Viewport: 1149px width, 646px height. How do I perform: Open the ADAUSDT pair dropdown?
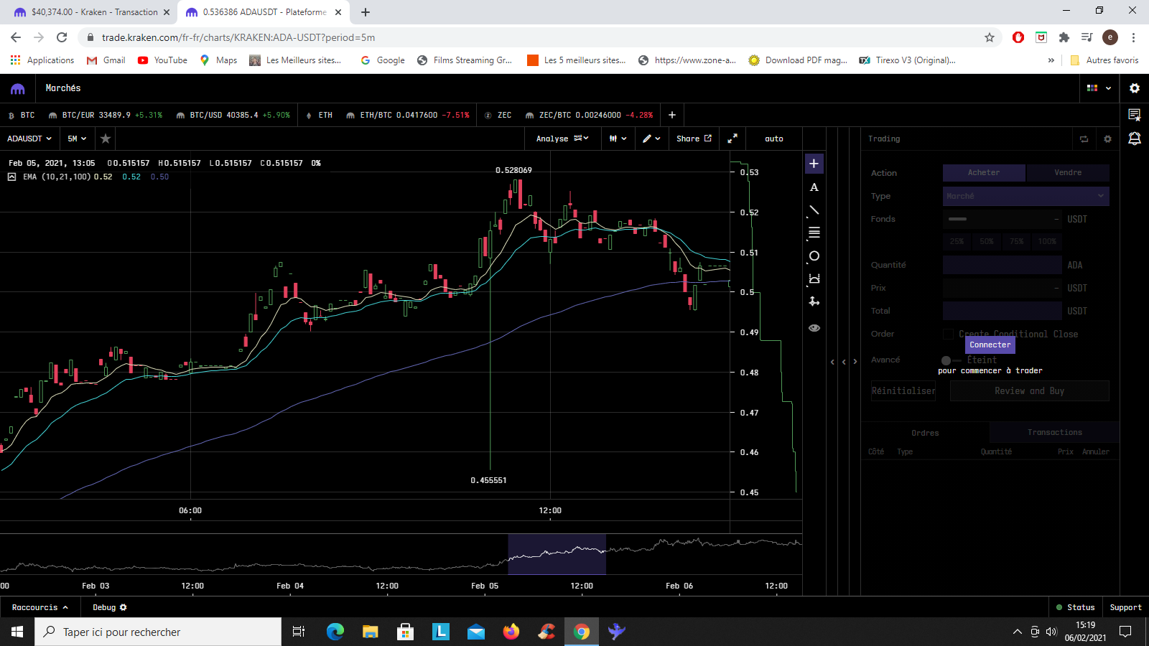(29, 139)
